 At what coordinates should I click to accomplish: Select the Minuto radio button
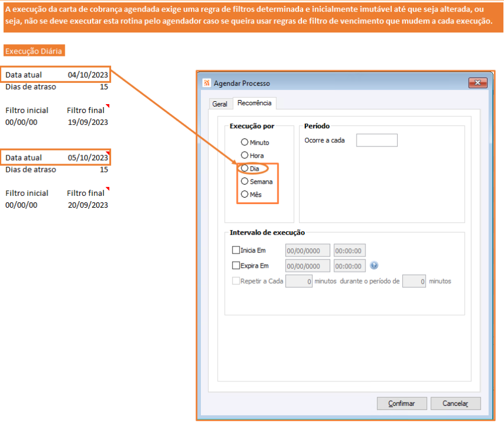click(x=244, y=142)
